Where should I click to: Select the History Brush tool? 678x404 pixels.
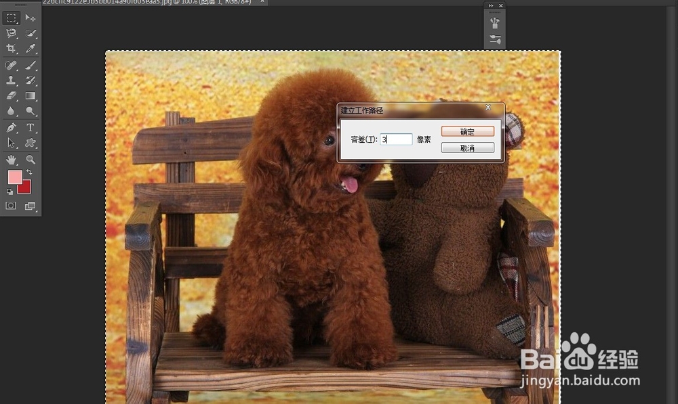click(31, 81)
